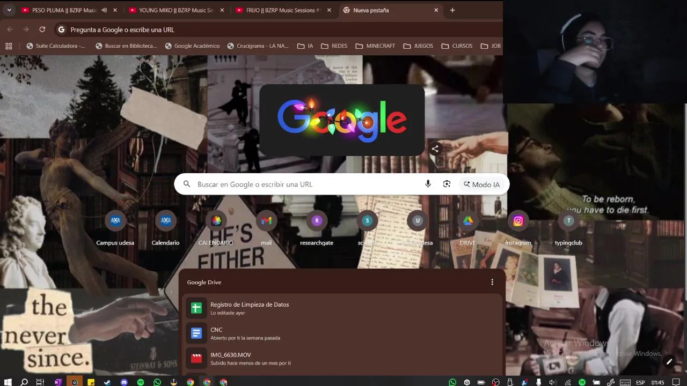The width and height of the screenshot is (687, 386).
Task: Change input language ESP indicator
Action: (x=640, y=382)
